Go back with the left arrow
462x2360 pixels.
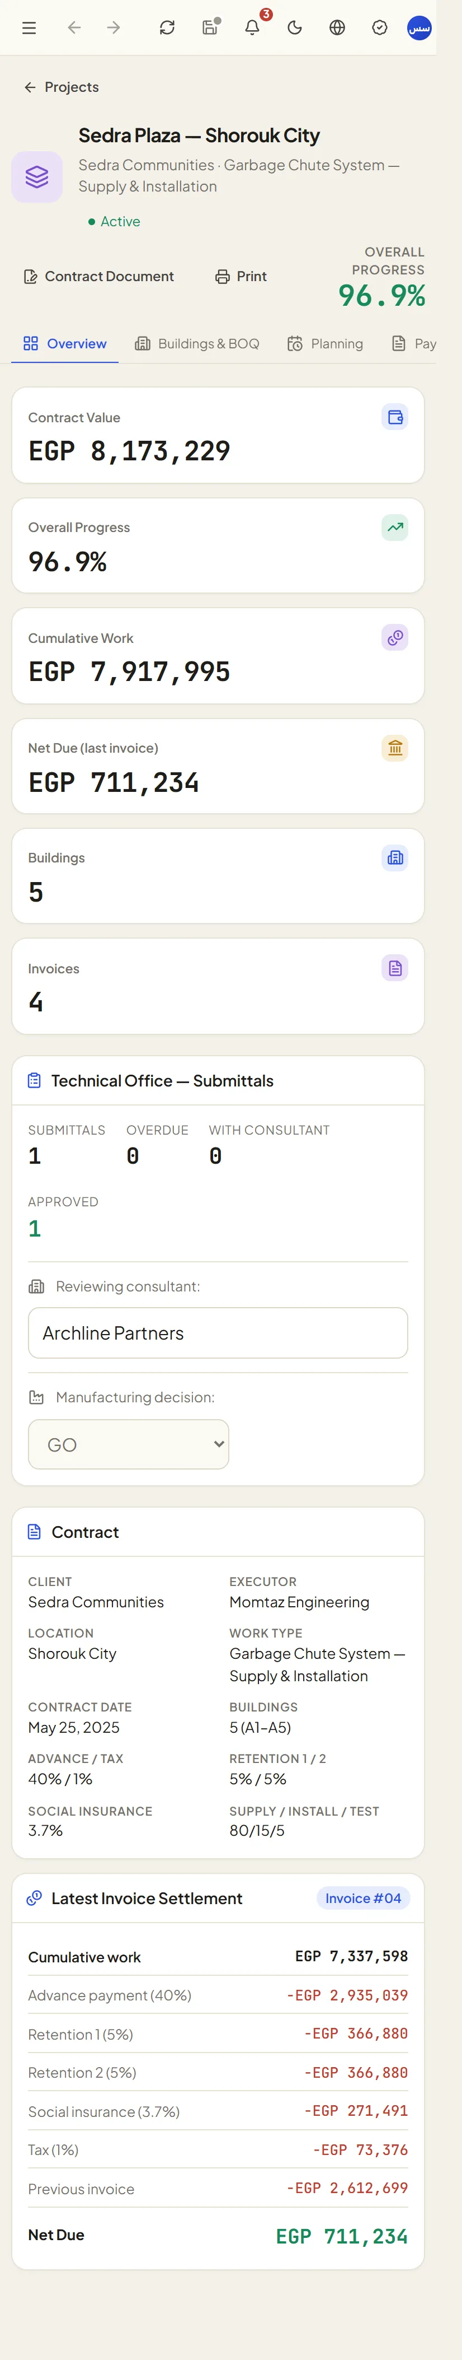point(74,27)
